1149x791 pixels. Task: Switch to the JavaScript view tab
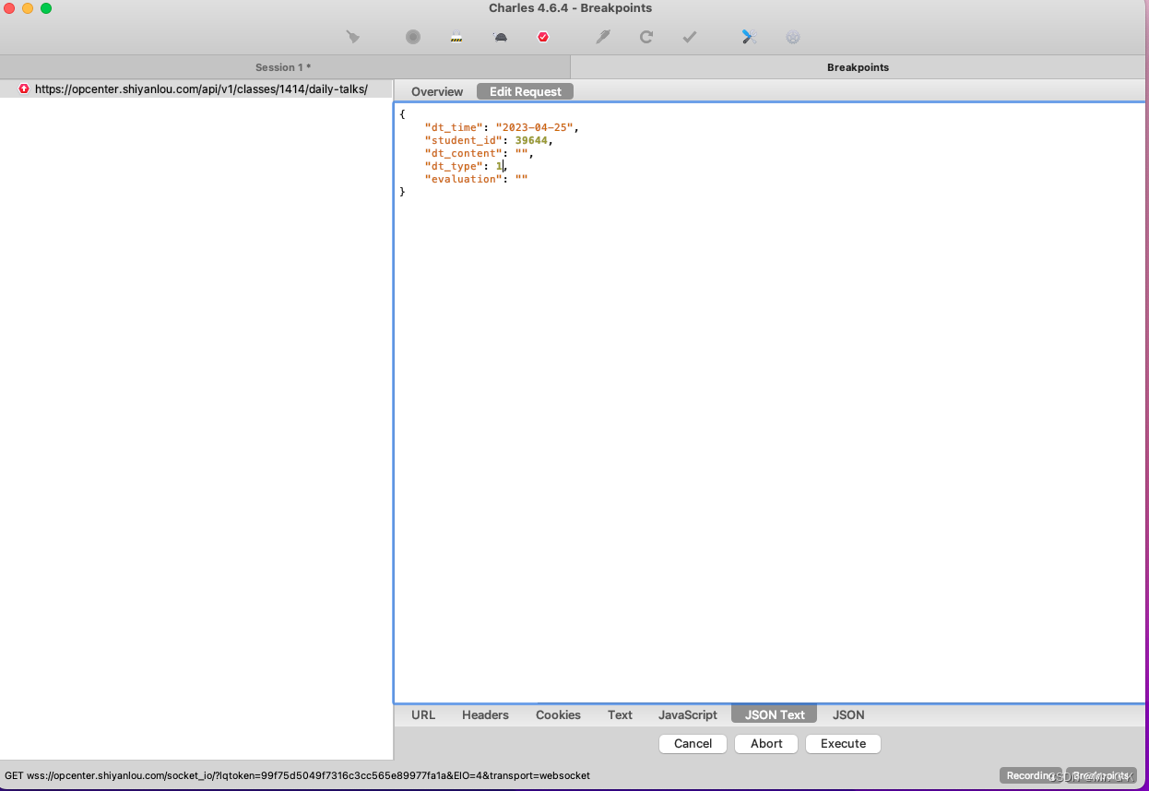(688, 714)
